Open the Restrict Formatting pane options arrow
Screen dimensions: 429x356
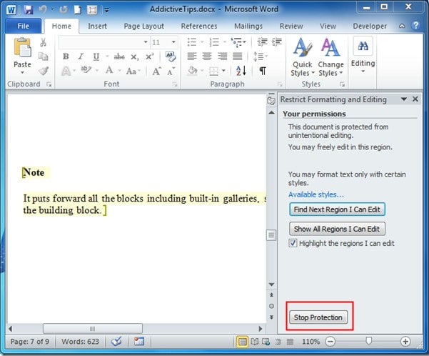405,99
